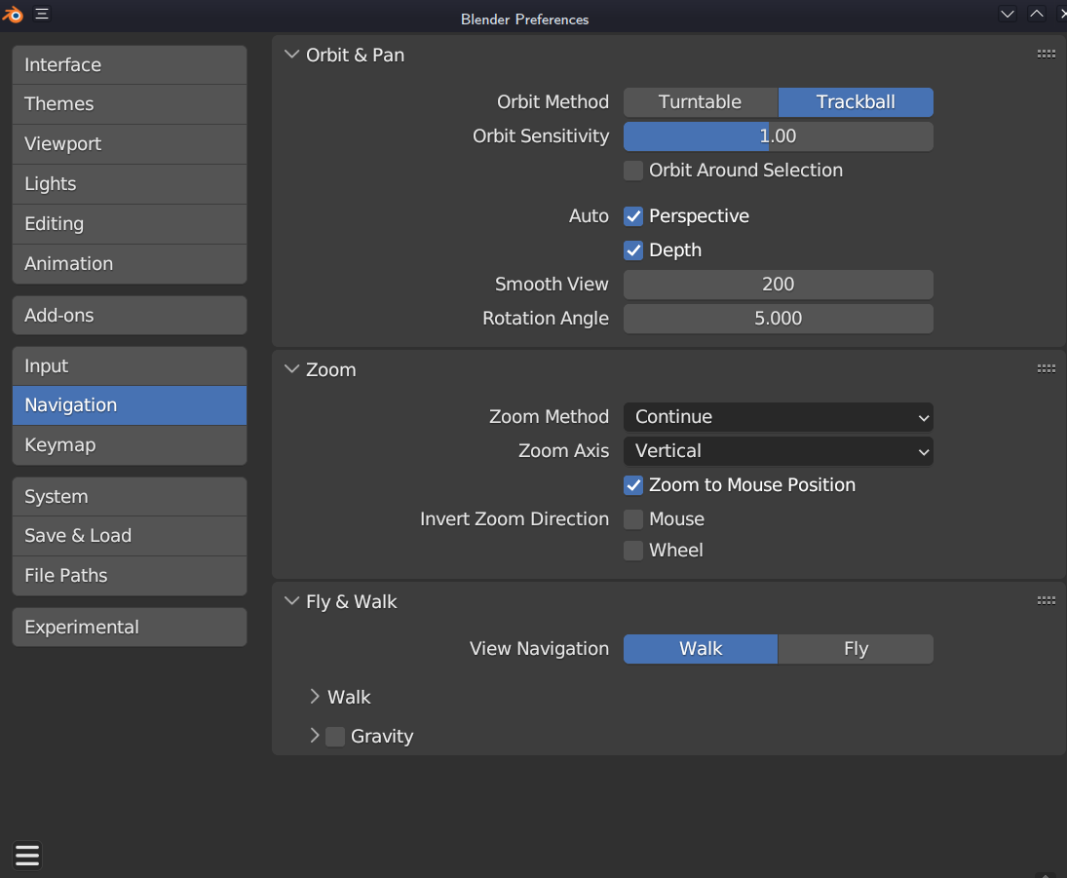Click the Orbit & Pan panel grip icon

(x=1047, y=55)
